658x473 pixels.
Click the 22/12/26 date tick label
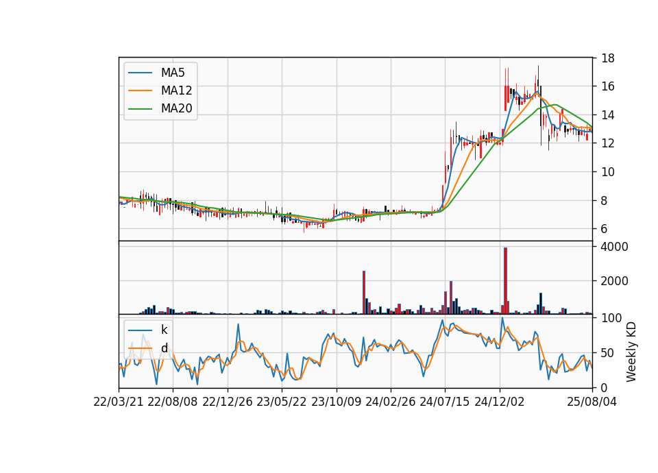pos(228,402)
